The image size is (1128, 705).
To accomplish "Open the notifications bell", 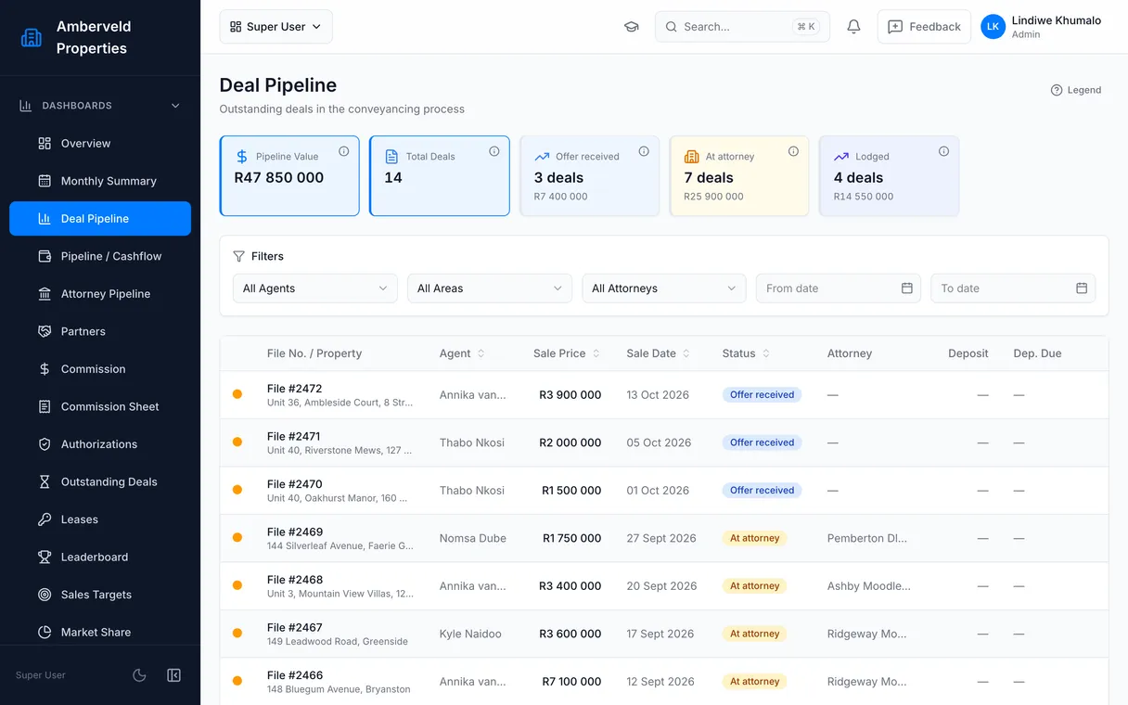I will (853, 27).
